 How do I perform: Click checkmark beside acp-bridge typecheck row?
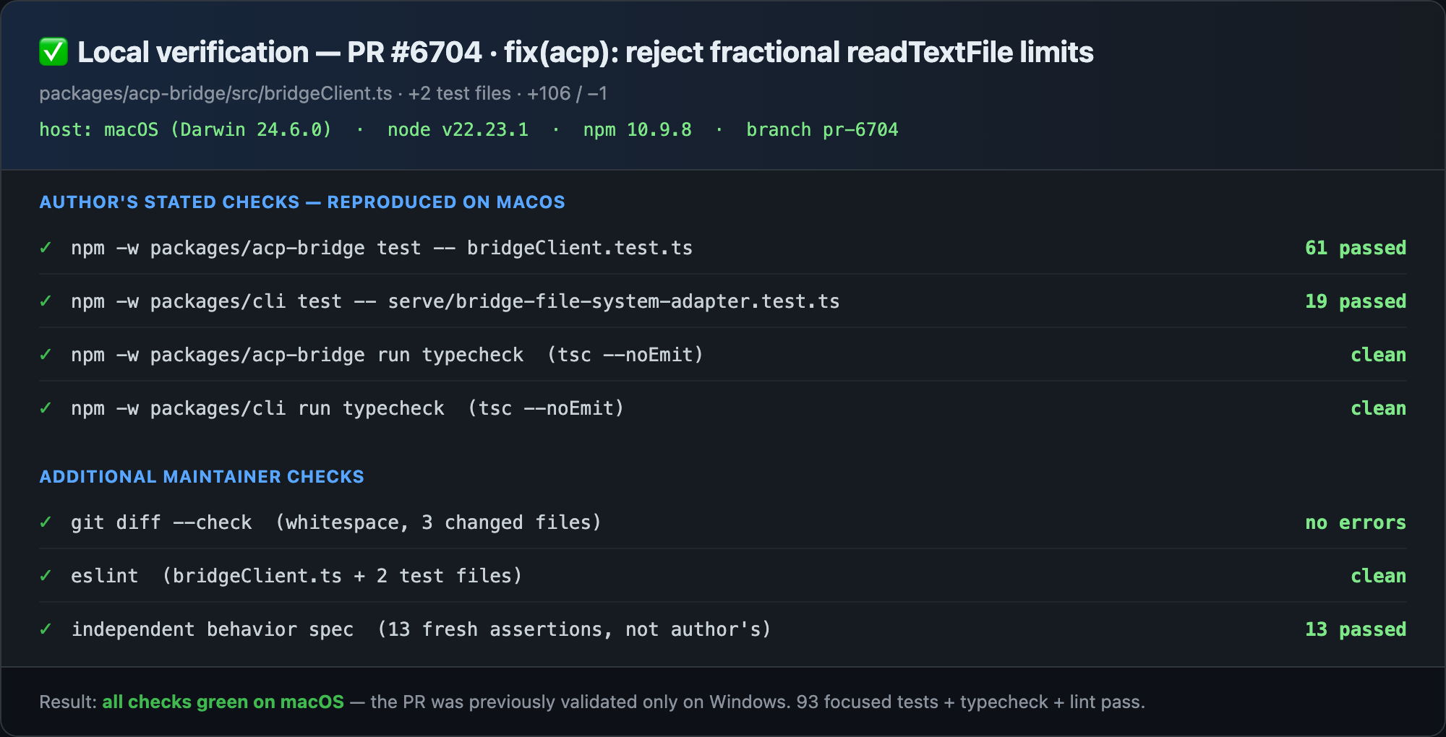46,355
